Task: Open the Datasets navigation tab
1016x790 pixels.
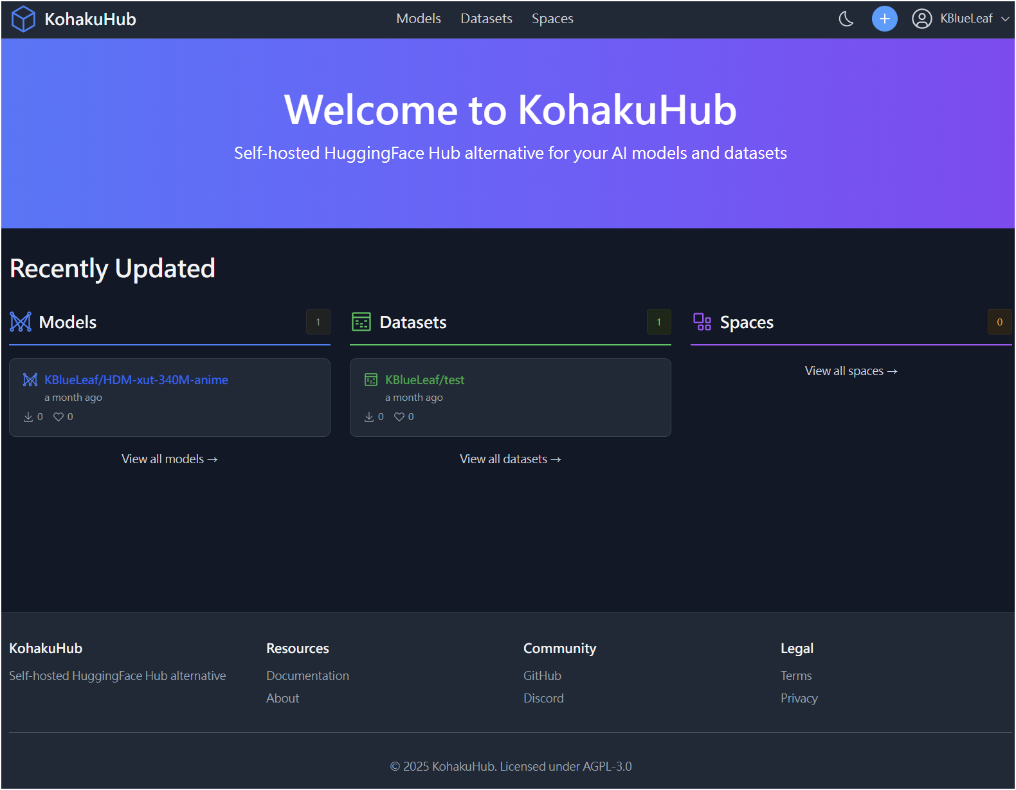Action: coord(486,19)
